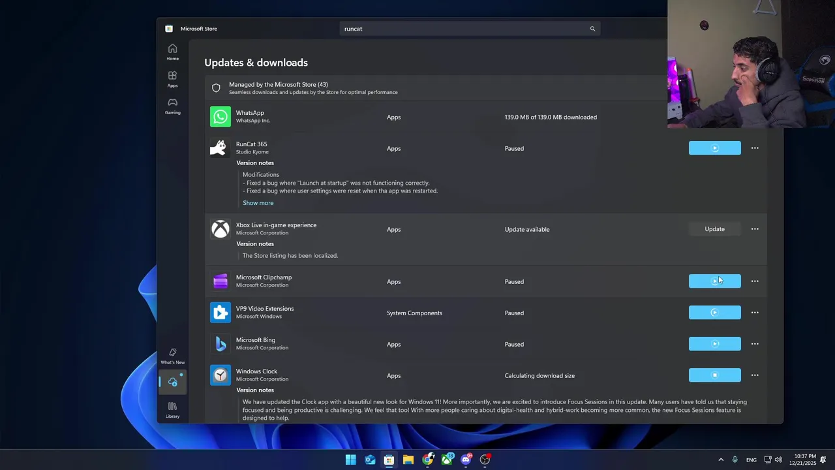
Task: Show more RunCat 365 version notes
Action: point(258,203)
